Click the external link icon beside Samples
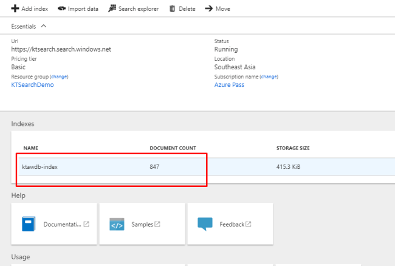 click(157, 224)
